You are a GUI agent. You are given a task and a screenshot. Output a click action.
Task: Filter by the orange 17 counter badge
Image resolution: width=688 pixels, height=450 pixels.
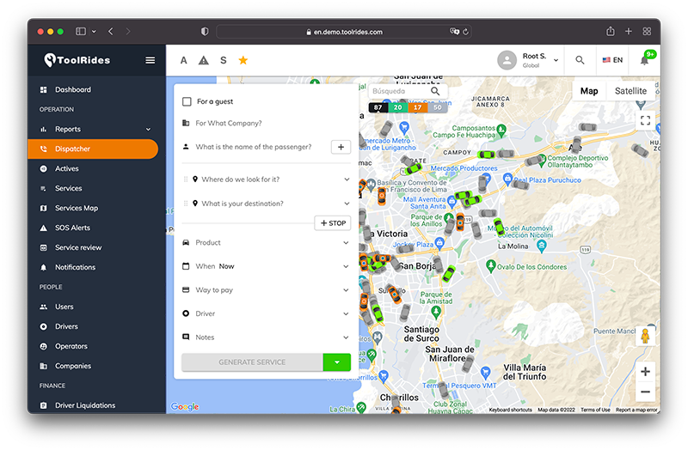click(418, 107)
